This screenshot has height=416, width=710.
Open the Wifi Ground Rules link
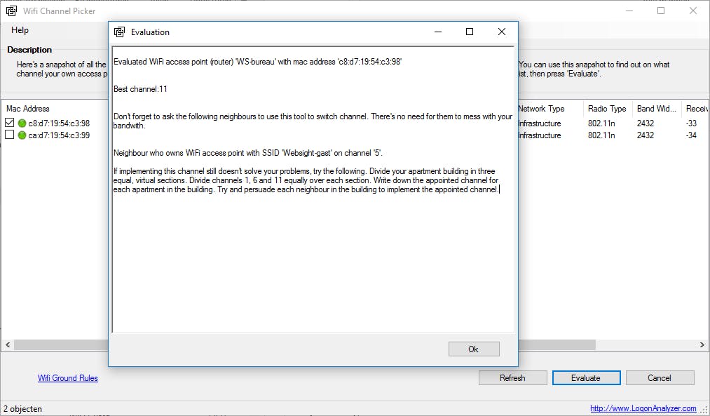coord(68,378)
